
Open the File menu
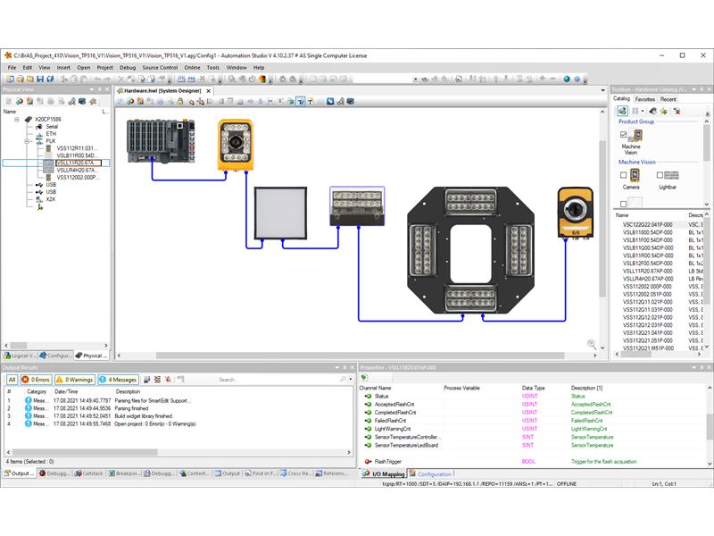[12, 68]
